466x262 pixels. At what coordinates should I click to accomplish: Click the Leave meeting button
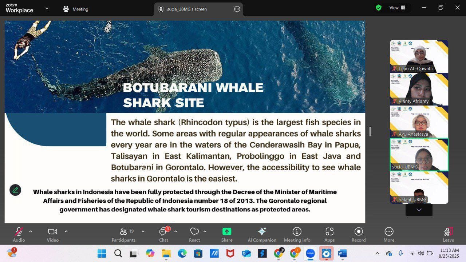tap(448, 234)
